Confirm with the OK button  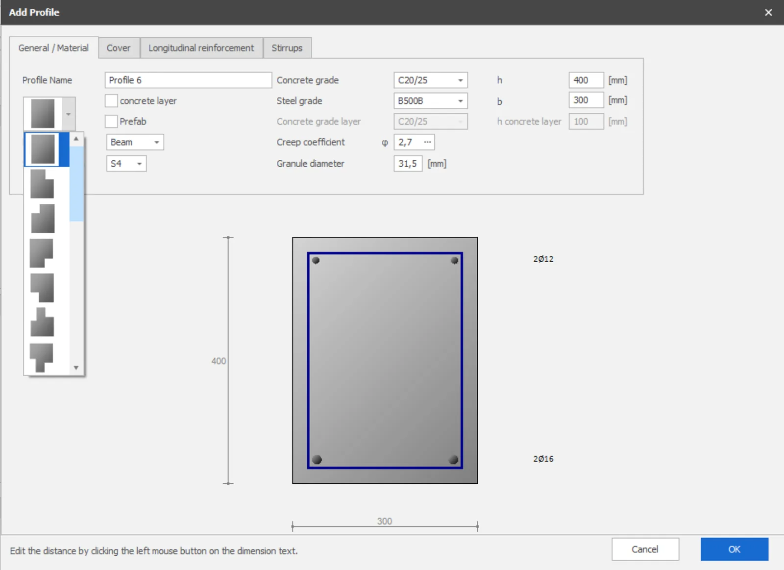[734, 549]
